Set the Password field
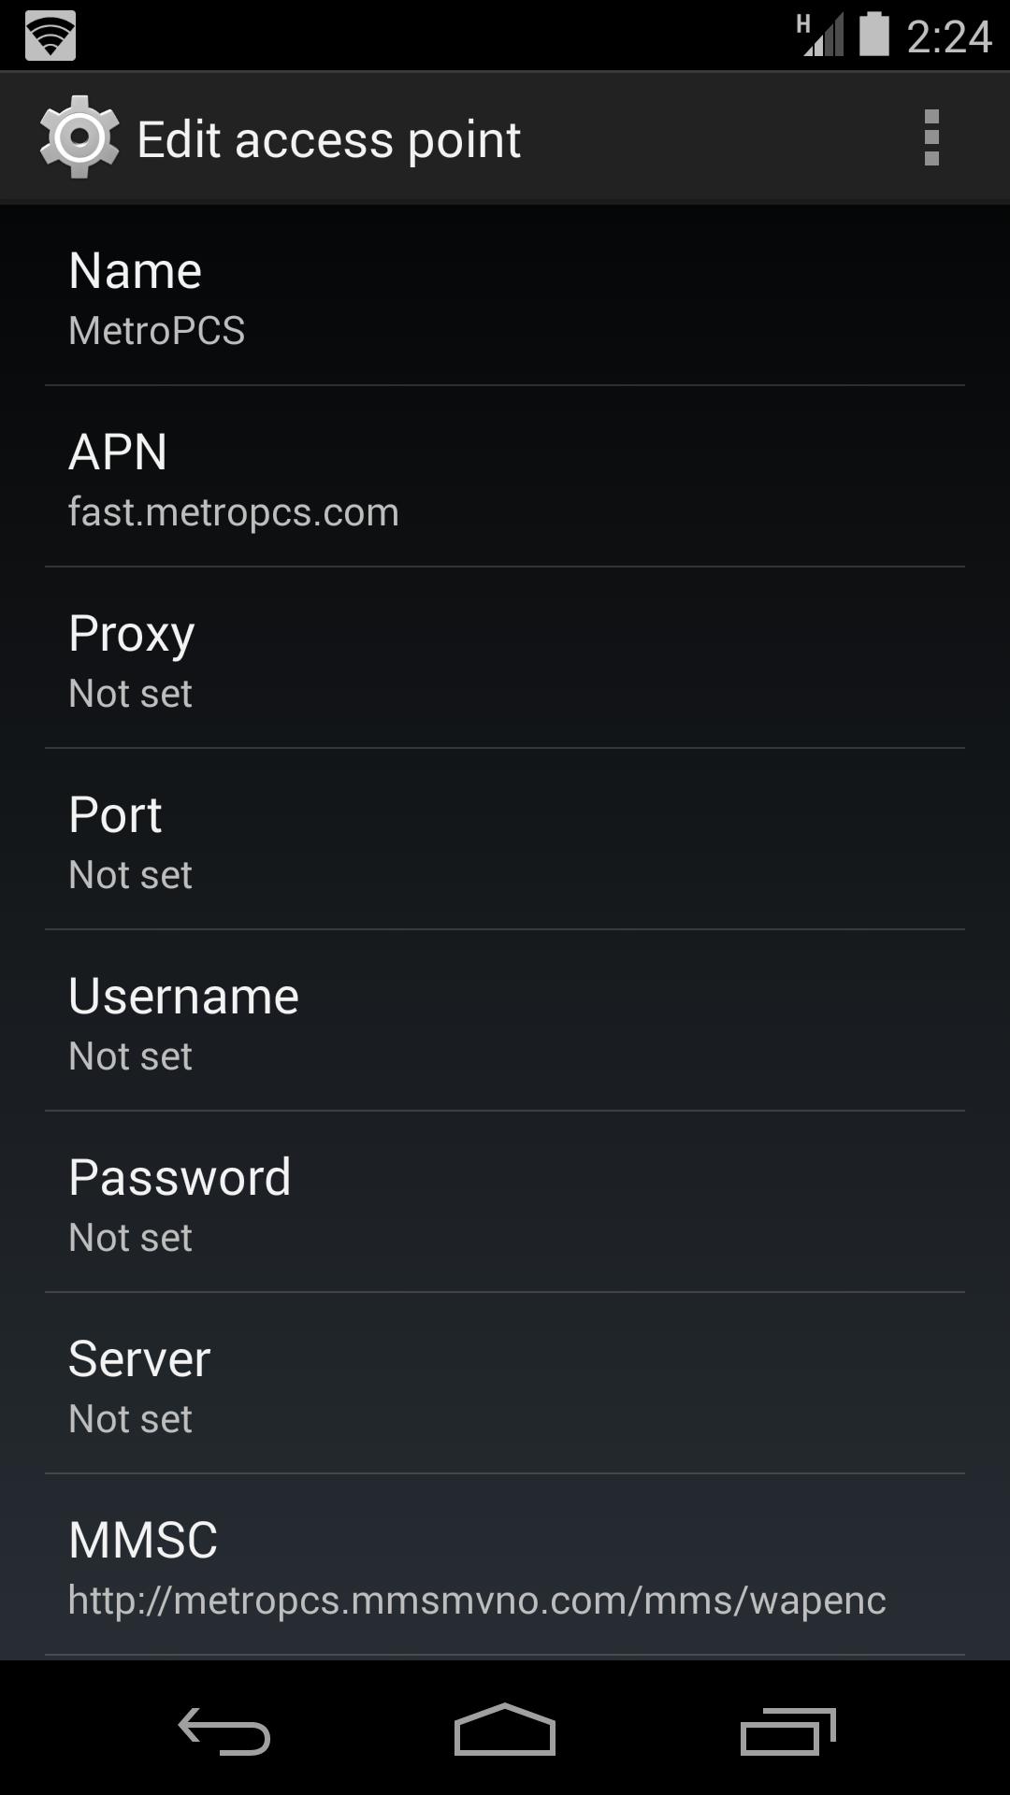 click(x=505, y=1202)
